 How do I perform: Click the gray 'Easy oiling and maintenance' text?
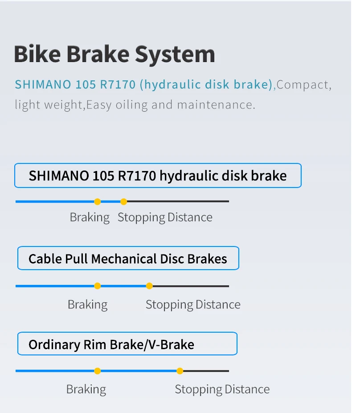pyautogui.click(x=171, y=105)
